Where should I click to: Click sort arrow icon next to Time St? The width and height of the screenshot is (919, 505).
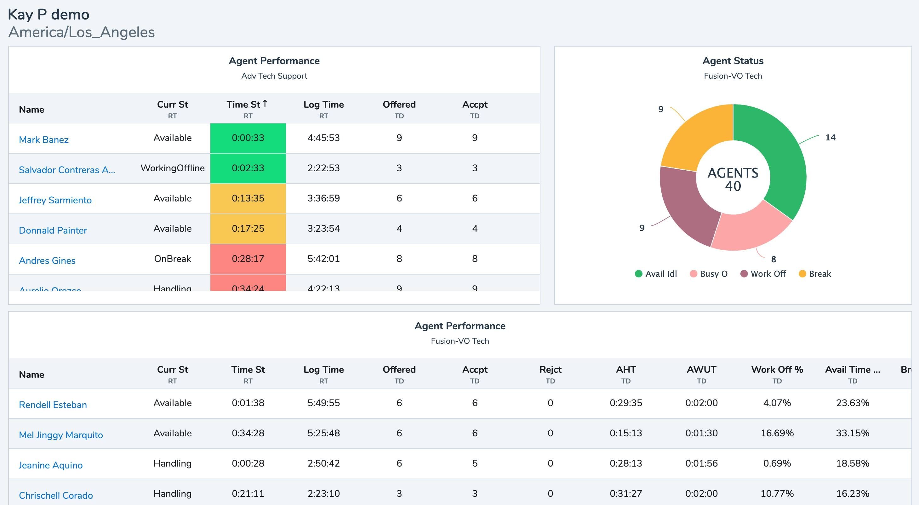pyautogui.click(x=265, y=104)
